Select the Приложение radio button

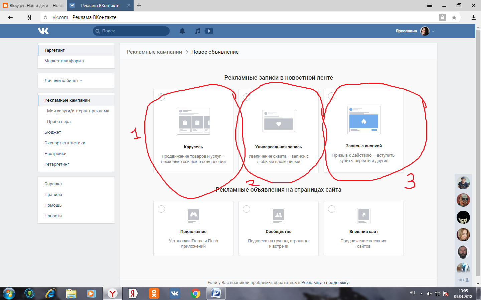(161, 209)
